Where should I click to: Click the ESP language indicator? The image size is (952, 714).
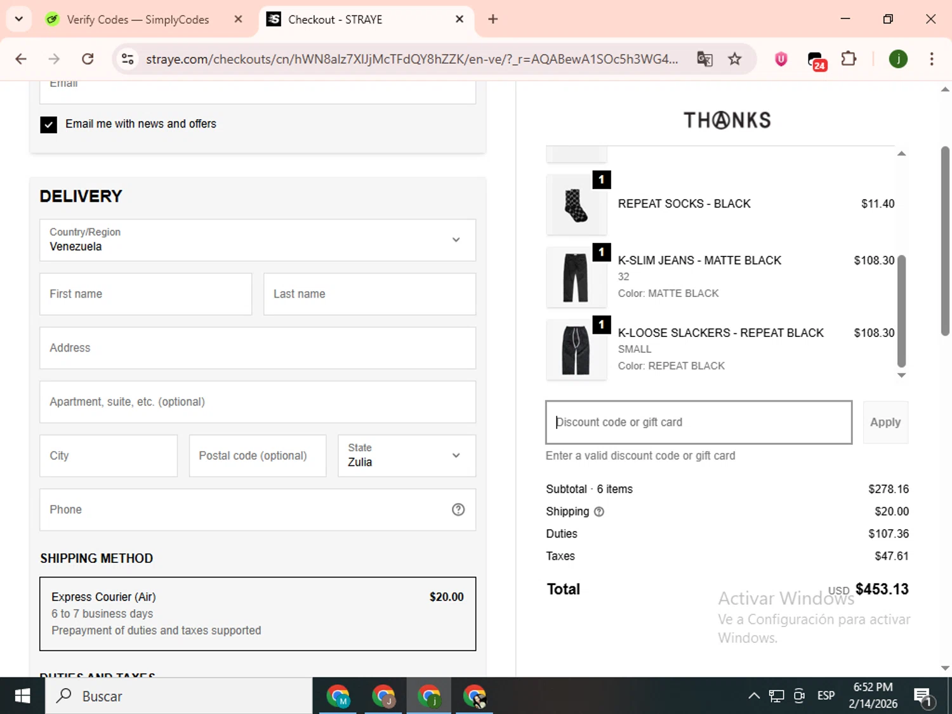[x=826, y=696]
